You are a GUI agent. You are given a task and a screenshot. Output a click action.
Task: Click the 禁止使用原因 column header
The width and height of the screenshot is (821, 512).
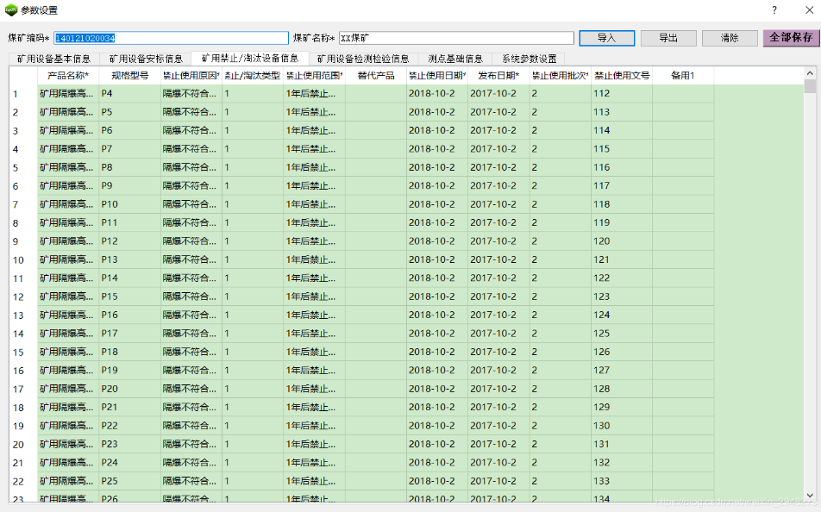coord(191,76)
